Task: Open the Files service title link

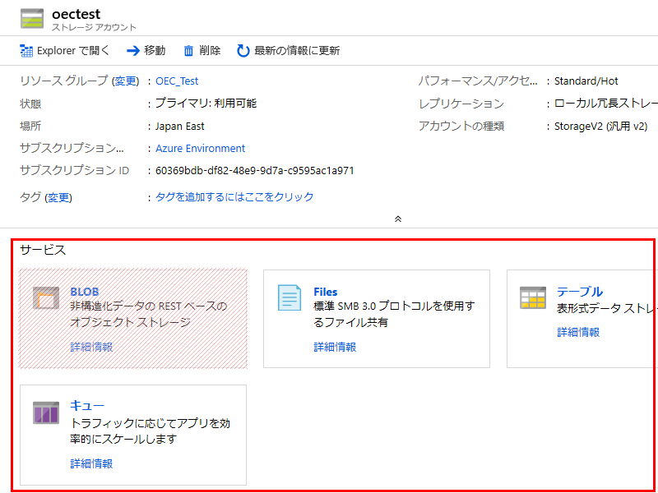Action: 325,292
